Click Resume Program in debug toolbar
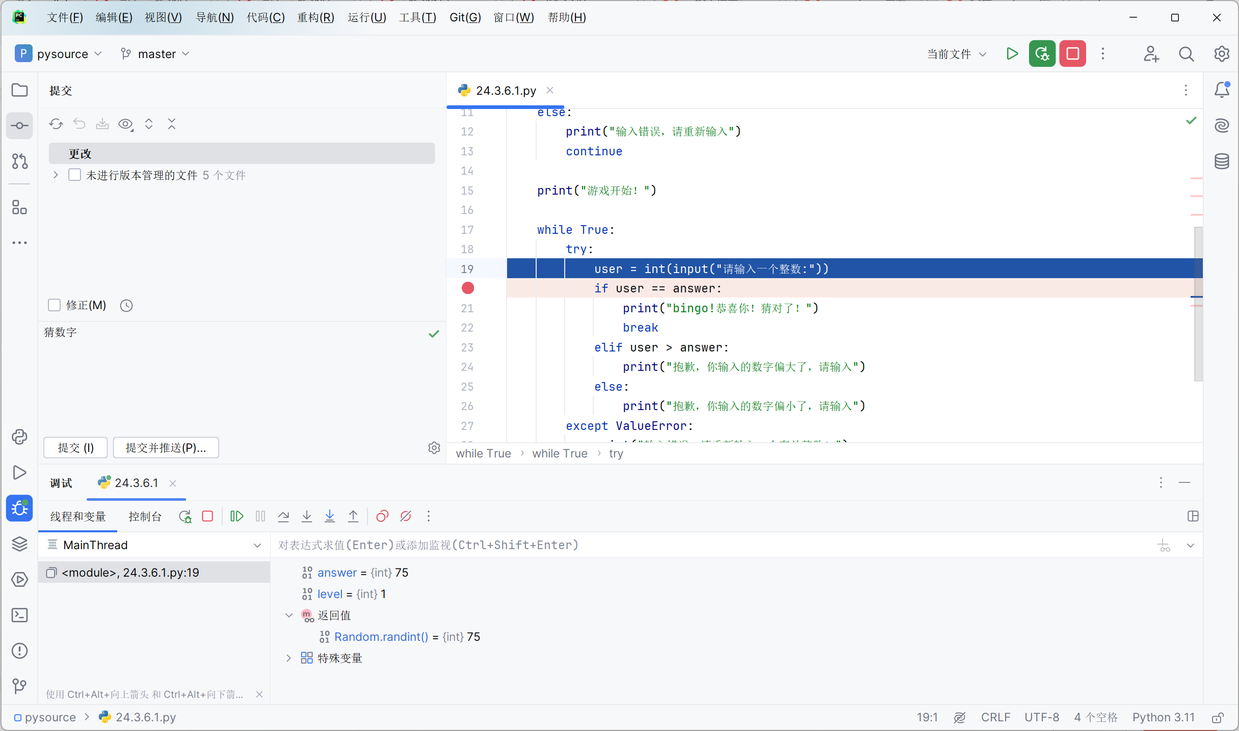Screen dimensions: 1239x731 click(x=236, y=516)
